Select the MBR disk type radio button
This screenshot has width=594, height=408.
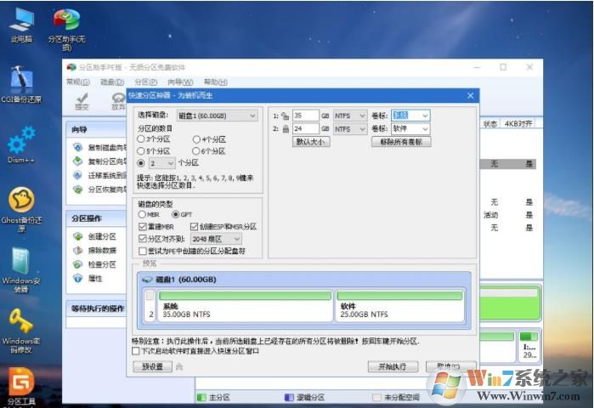pos(142,215)
